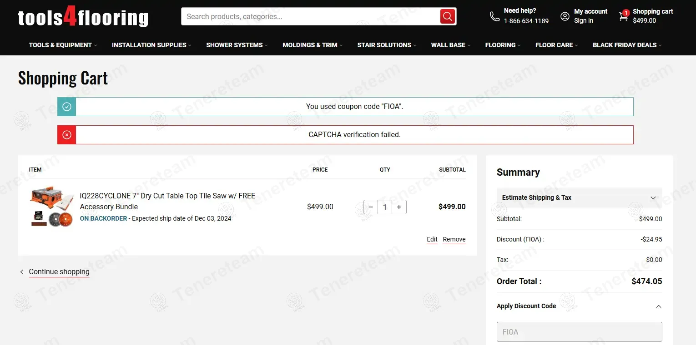Viewport: 696px width, 345px height.
Task: Expand the Estimate Shipping & Tax section
Action: (x=579, y=197)
